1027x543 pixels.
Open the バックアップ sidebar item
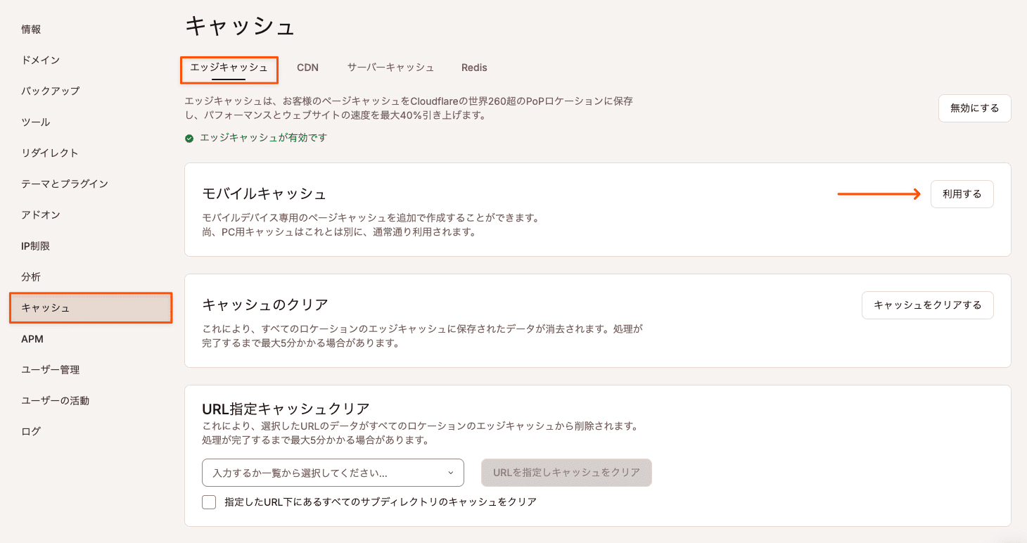(x=50, y=91)
